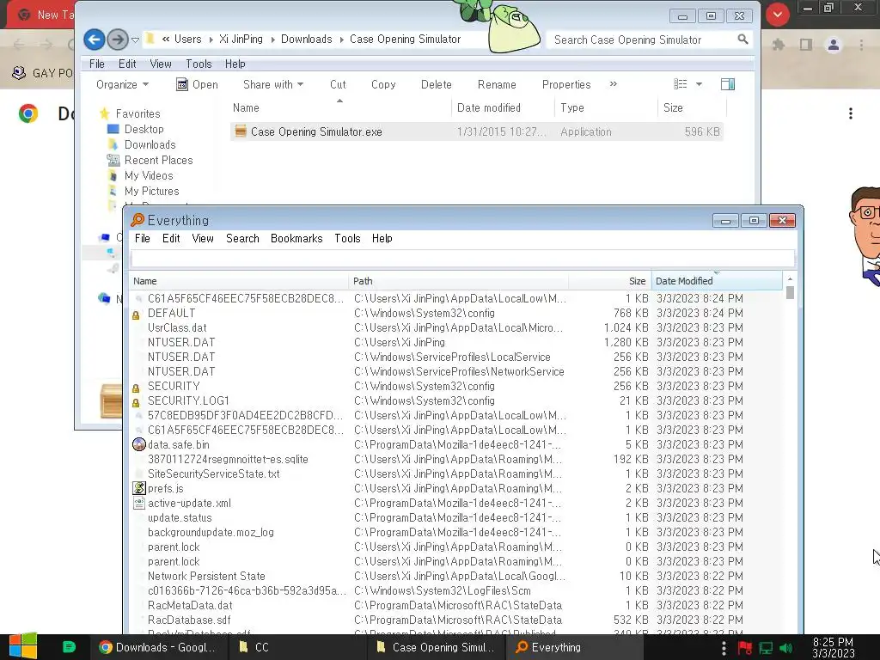Click Copy in Explorer toolbar
The width and height of the screenshot is (880, 660).
point(383,84)
